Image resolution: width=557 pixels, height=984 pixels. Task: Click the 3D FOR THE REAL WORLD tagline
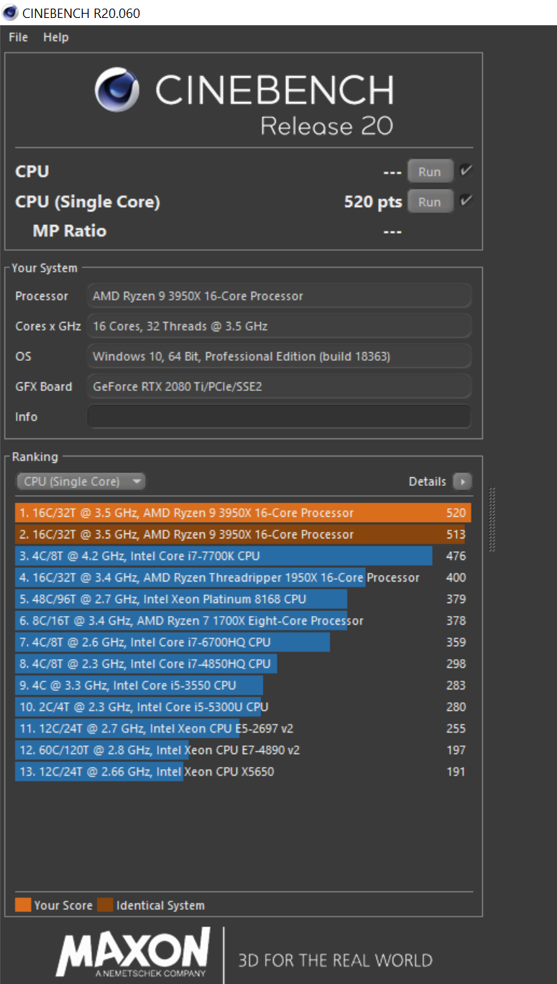pos(336,960)
